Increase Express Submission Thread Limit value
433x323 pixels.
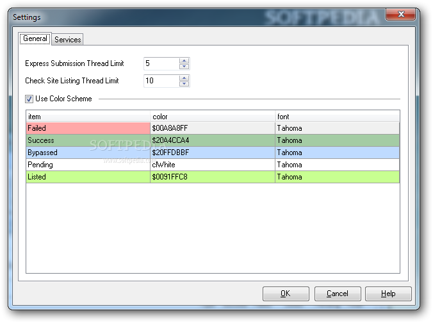pyautogui.click(x=184, y=60)
